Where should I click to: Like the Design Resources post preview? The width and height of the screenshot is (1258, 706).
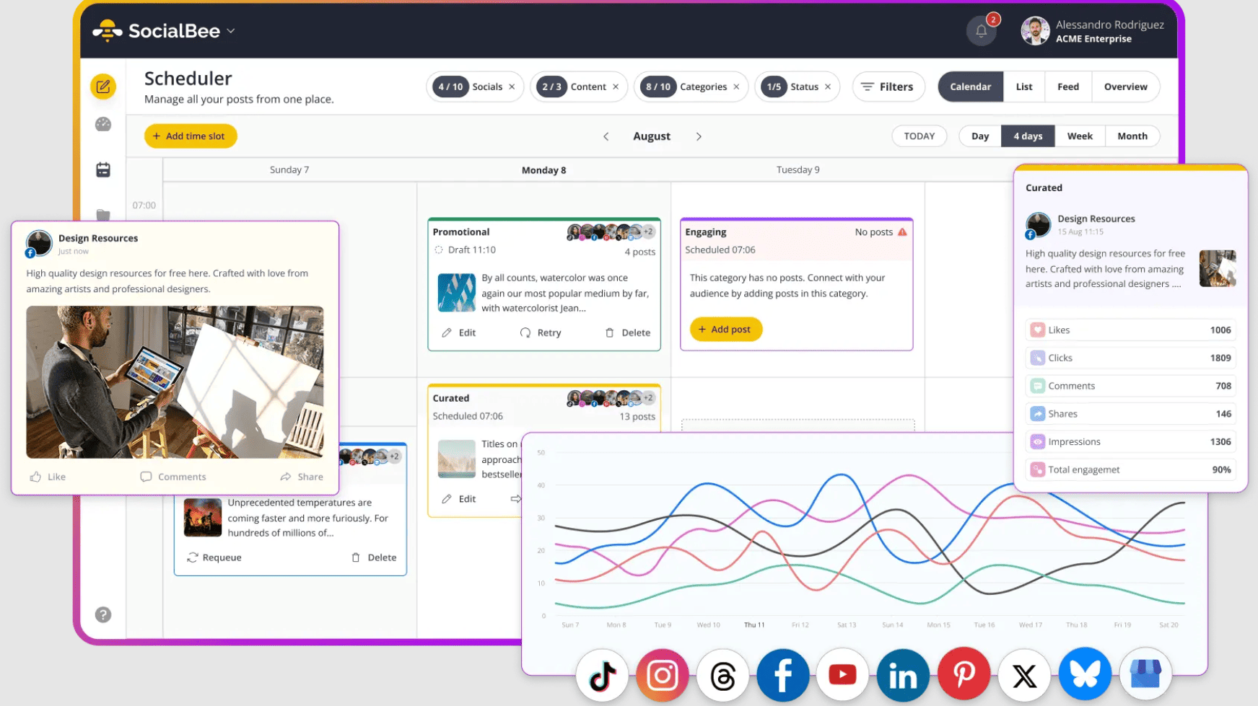[48, 477]
